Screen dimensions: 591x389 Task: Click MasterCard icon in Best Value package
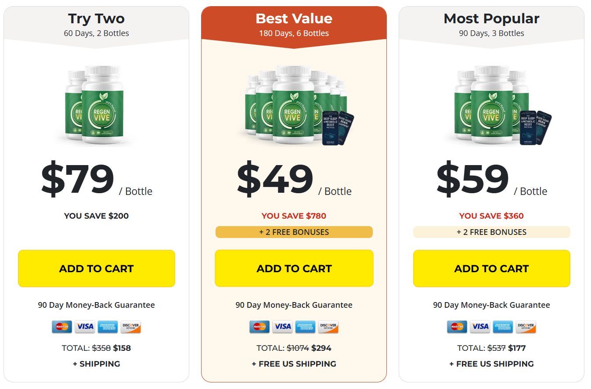pyautogui.click(x=259, y=327)
